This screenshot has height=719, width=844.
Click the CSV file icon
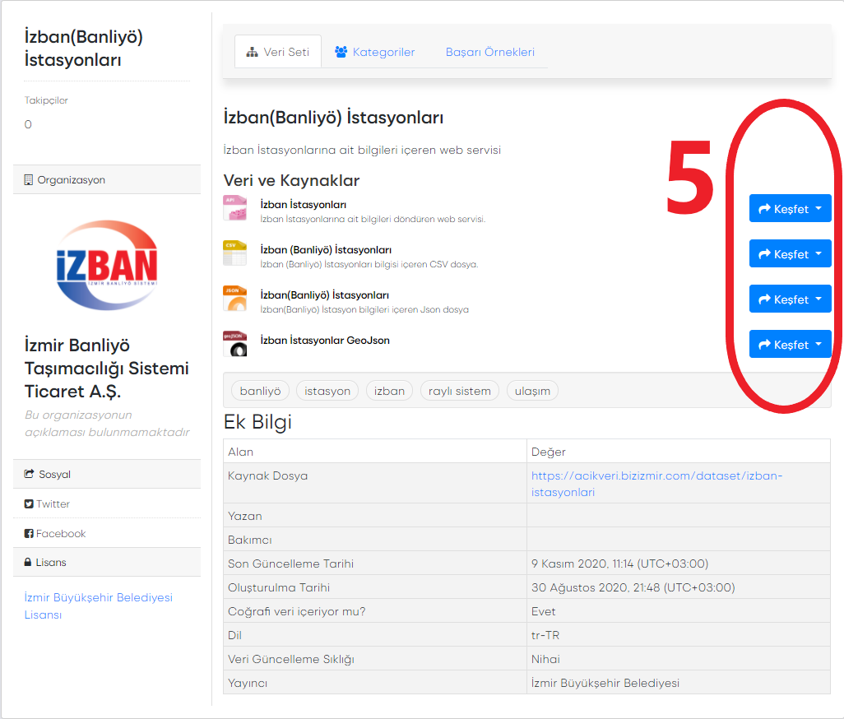(x=234, y=253)
